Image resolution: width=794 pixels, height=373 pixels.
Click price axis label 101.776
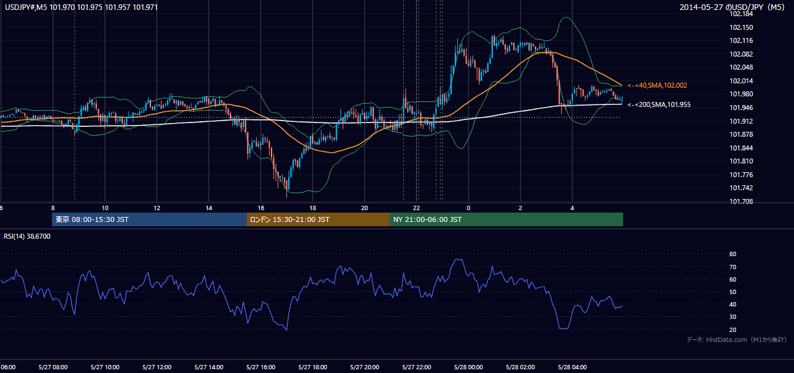(742, 175)
